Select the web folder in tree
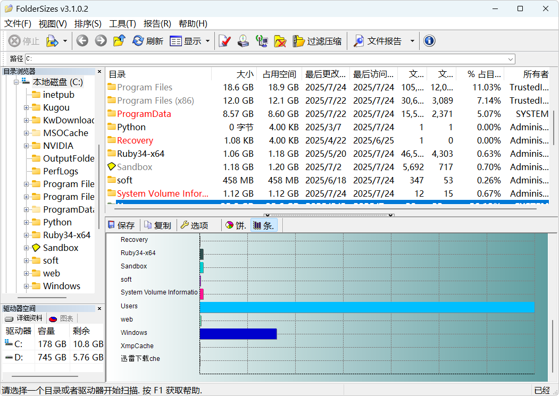The width and height of the screenshot is (559, 396). coord(52,273)
